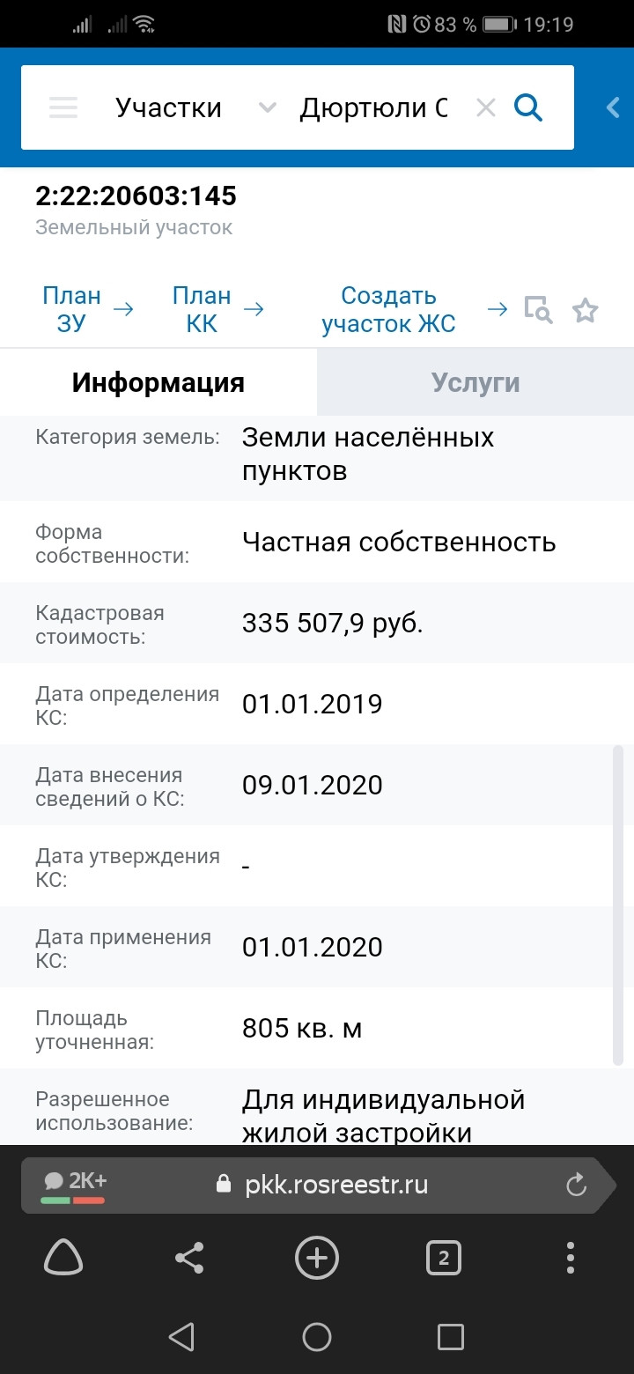Reload page with refresh icon

(x=576, y=1186)
